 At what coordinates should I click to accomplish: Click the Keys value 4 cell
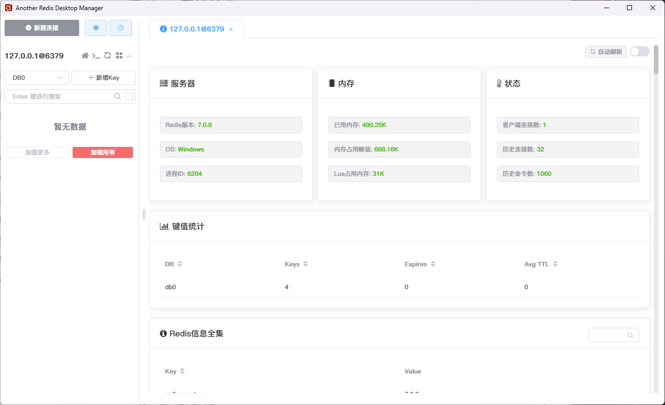click(x=287, y=287)
